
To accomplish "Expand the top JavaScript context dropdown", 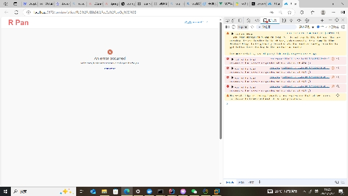I will point(243,27).
